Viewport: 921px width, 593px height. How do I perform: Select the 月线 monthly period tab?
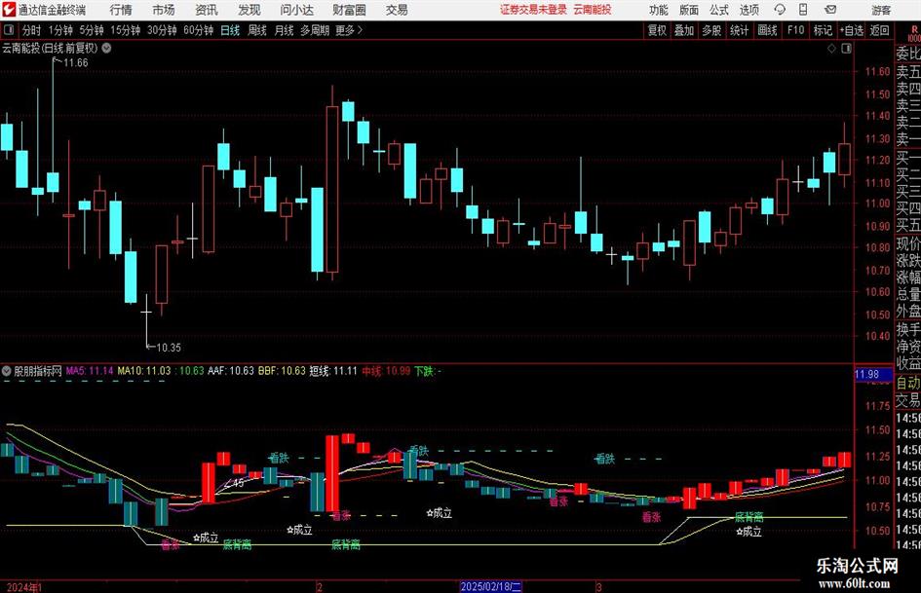[285, 30]
